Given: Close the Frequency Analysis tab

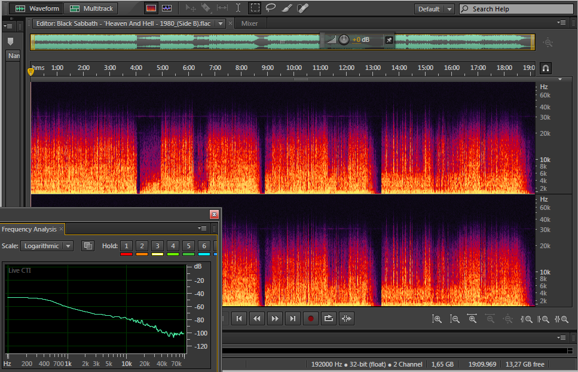Looking at the screenshot, I should point(62,229).
